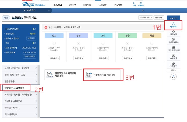Click 회원탈퇴 button
187x122 pixels.
point(159,18)
